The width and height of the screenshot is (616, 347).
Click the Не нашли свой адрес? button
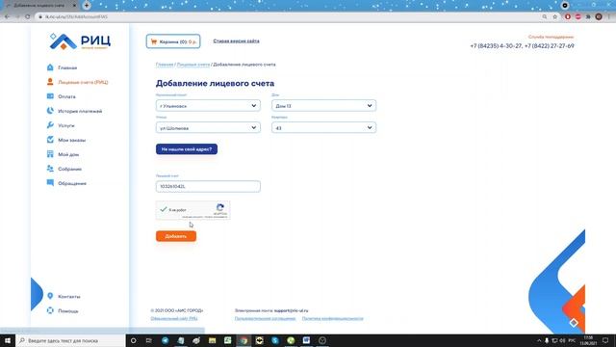(x=187, y=149)
